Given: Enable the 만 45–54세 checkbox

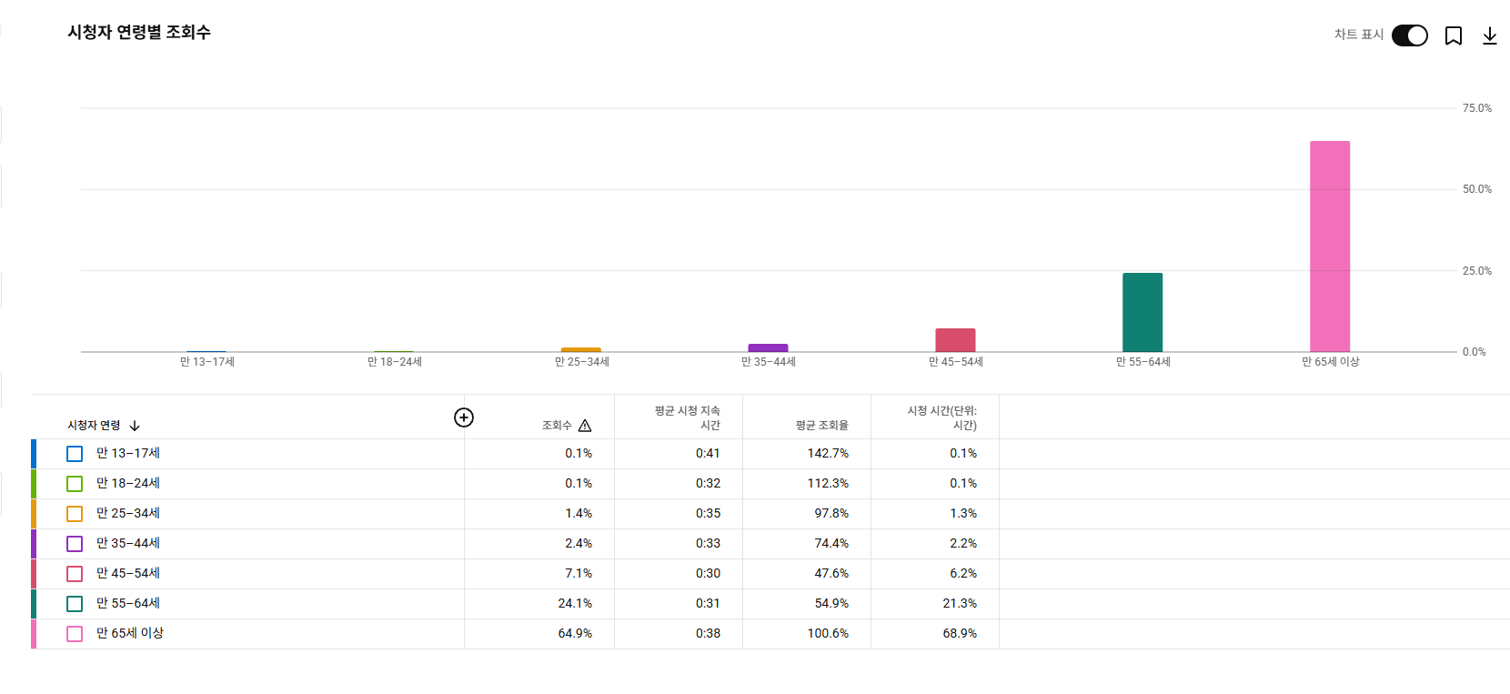Looking at the screenshot, I should coord(75,574).
